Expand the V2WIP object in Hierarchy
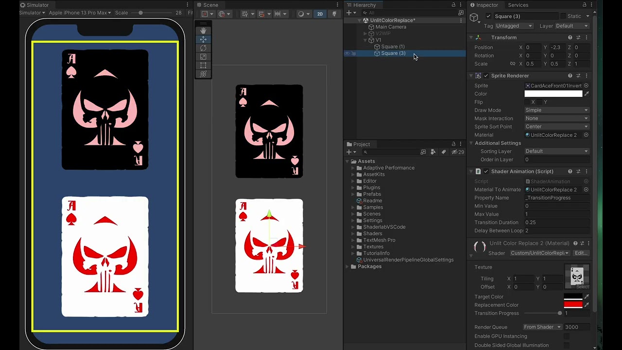 coord(365,34)
